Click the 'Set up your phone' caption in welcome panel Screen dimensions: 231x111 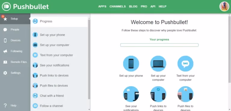click(x=131, y=76)
